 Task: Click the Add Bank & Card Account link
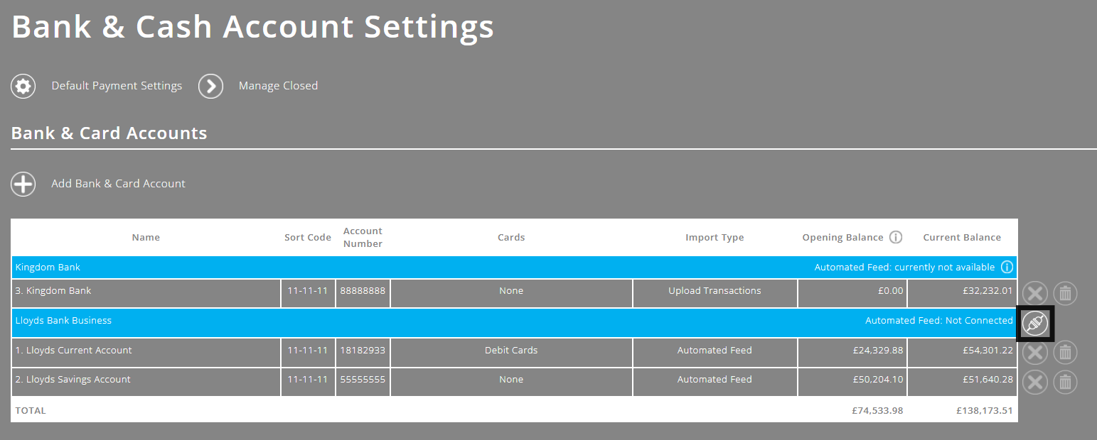[x=118, y=183]
